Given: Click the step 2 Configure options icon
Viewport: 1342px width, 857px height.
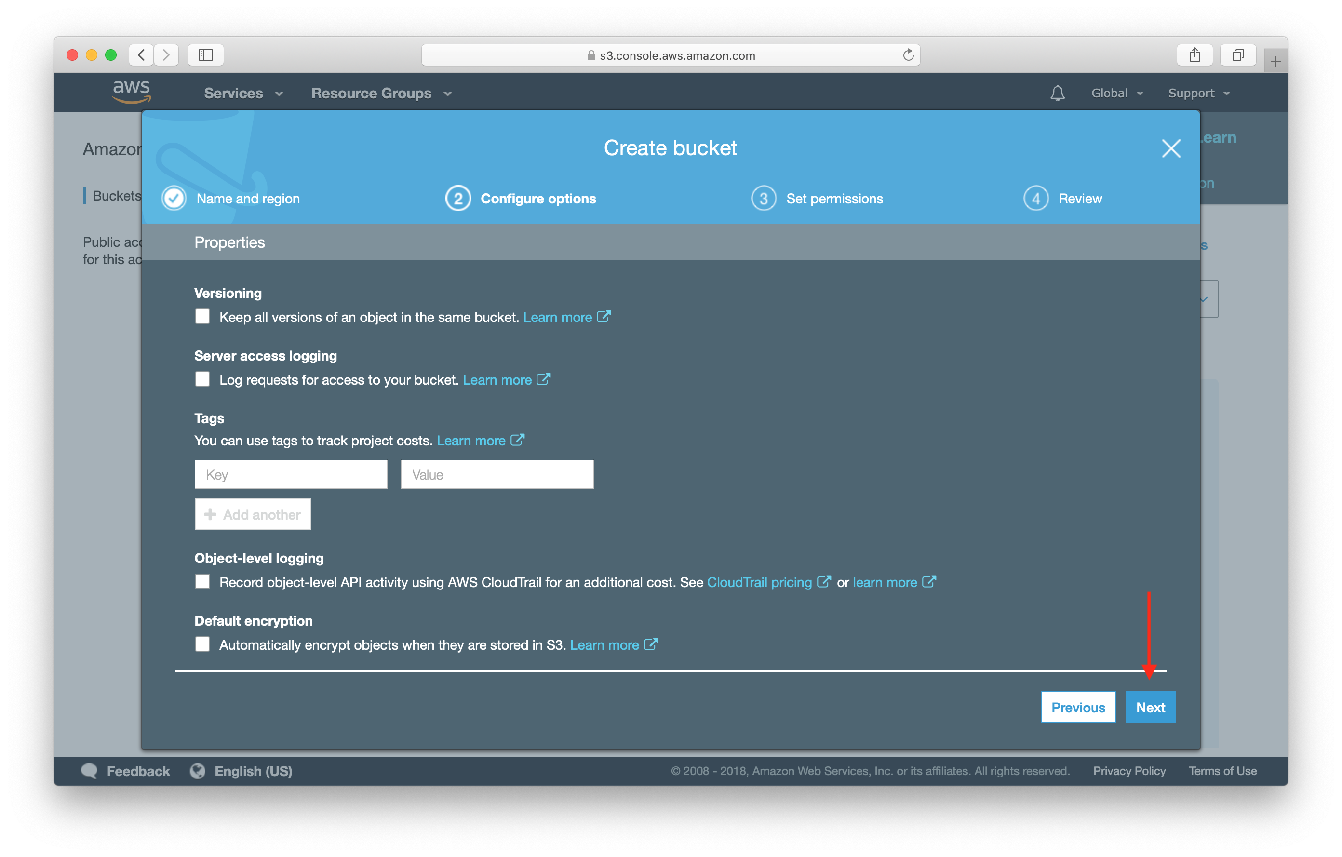Looking at the screenshot, I should 457,198.
